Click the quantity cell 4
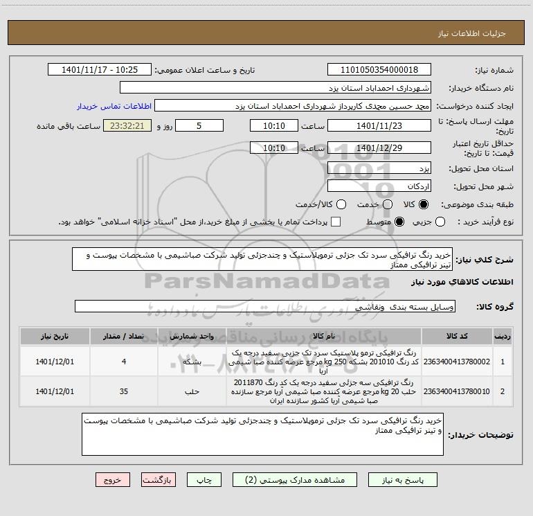Image resolution: width=533 pixels, height=516 pixels. coord(124,362)
